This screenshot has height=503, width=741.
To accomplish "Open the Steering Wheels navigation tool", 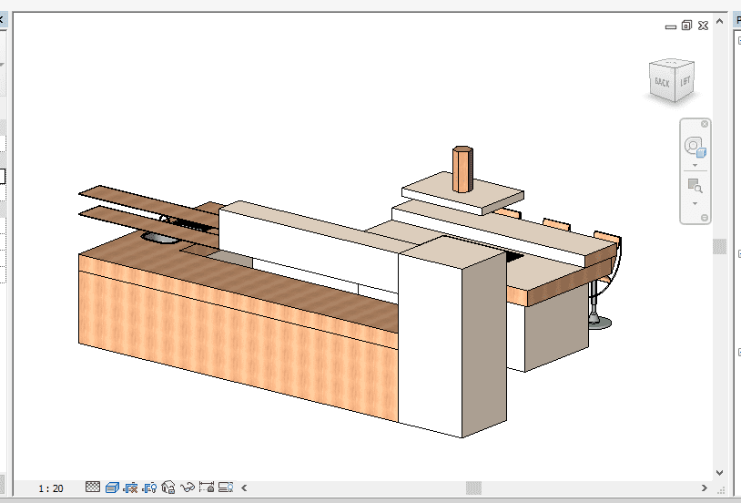I will click(695, 147).
